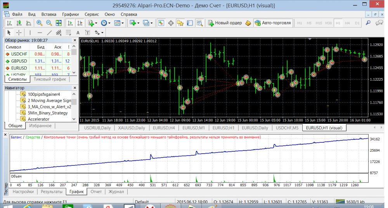Toggle the Data Window crosshair-target icon

[171, 23]
